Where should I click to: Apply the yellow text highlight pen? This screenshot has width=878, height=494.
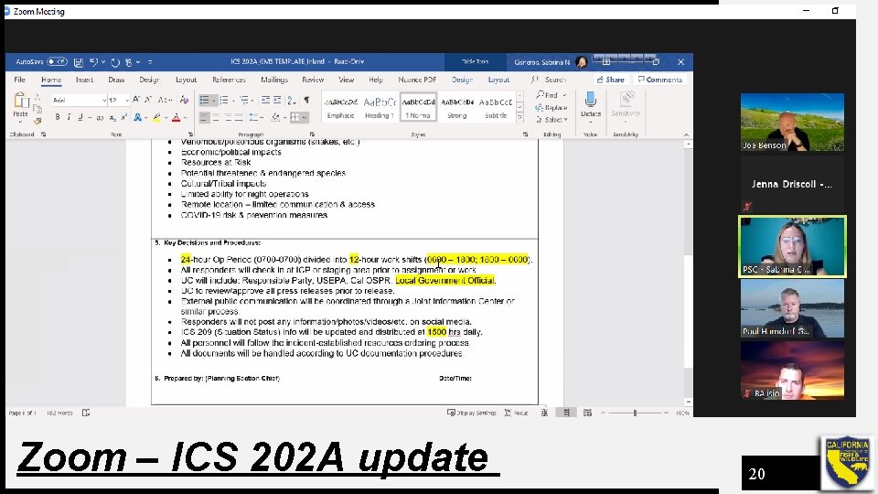[x=156, y=118]
